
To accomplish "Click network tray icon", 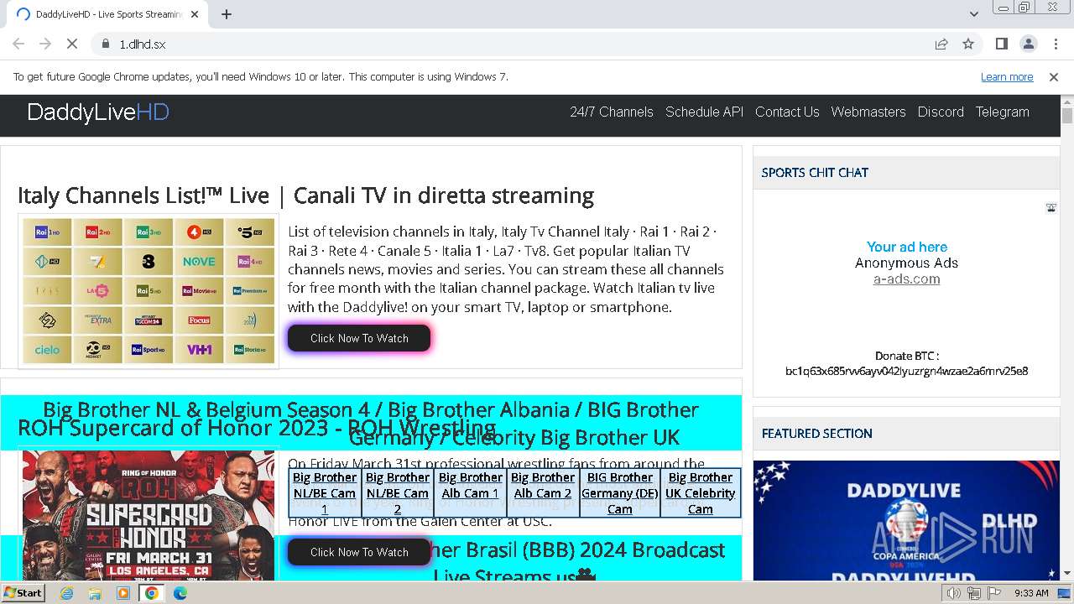I will click(x=973, y=593).
